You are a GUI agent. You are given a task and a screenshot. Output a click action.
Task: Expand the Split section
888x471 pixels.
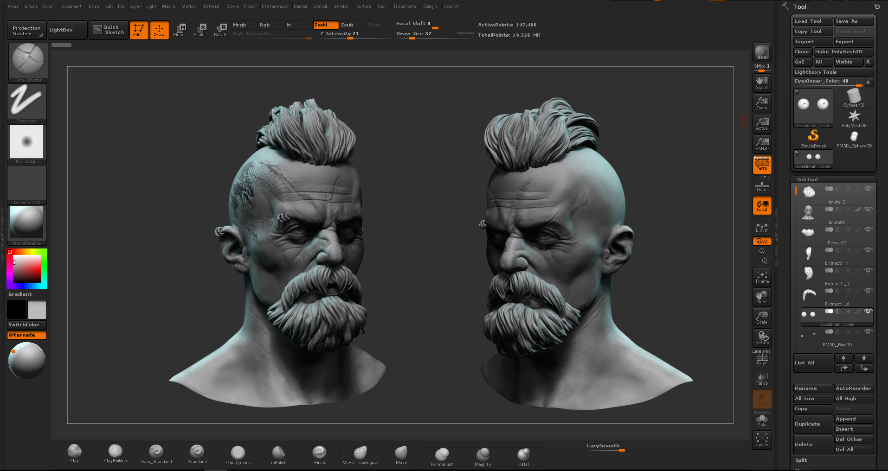coord(801,460)
